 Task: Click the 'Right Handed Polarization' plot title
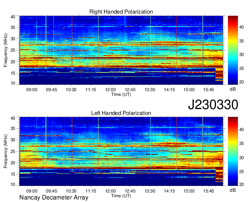121,12
